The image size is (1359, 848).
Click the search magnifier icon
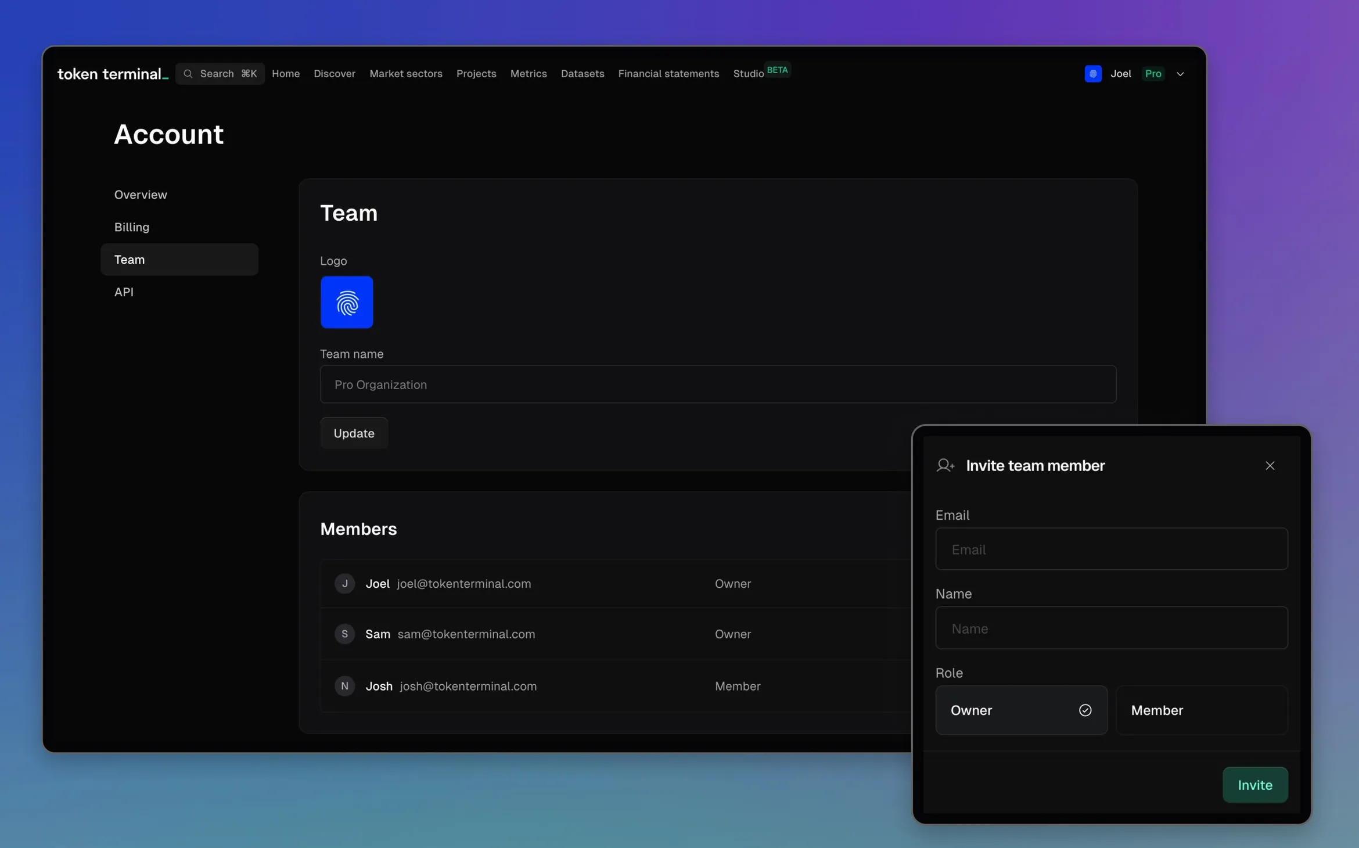[x=188, y=74]
